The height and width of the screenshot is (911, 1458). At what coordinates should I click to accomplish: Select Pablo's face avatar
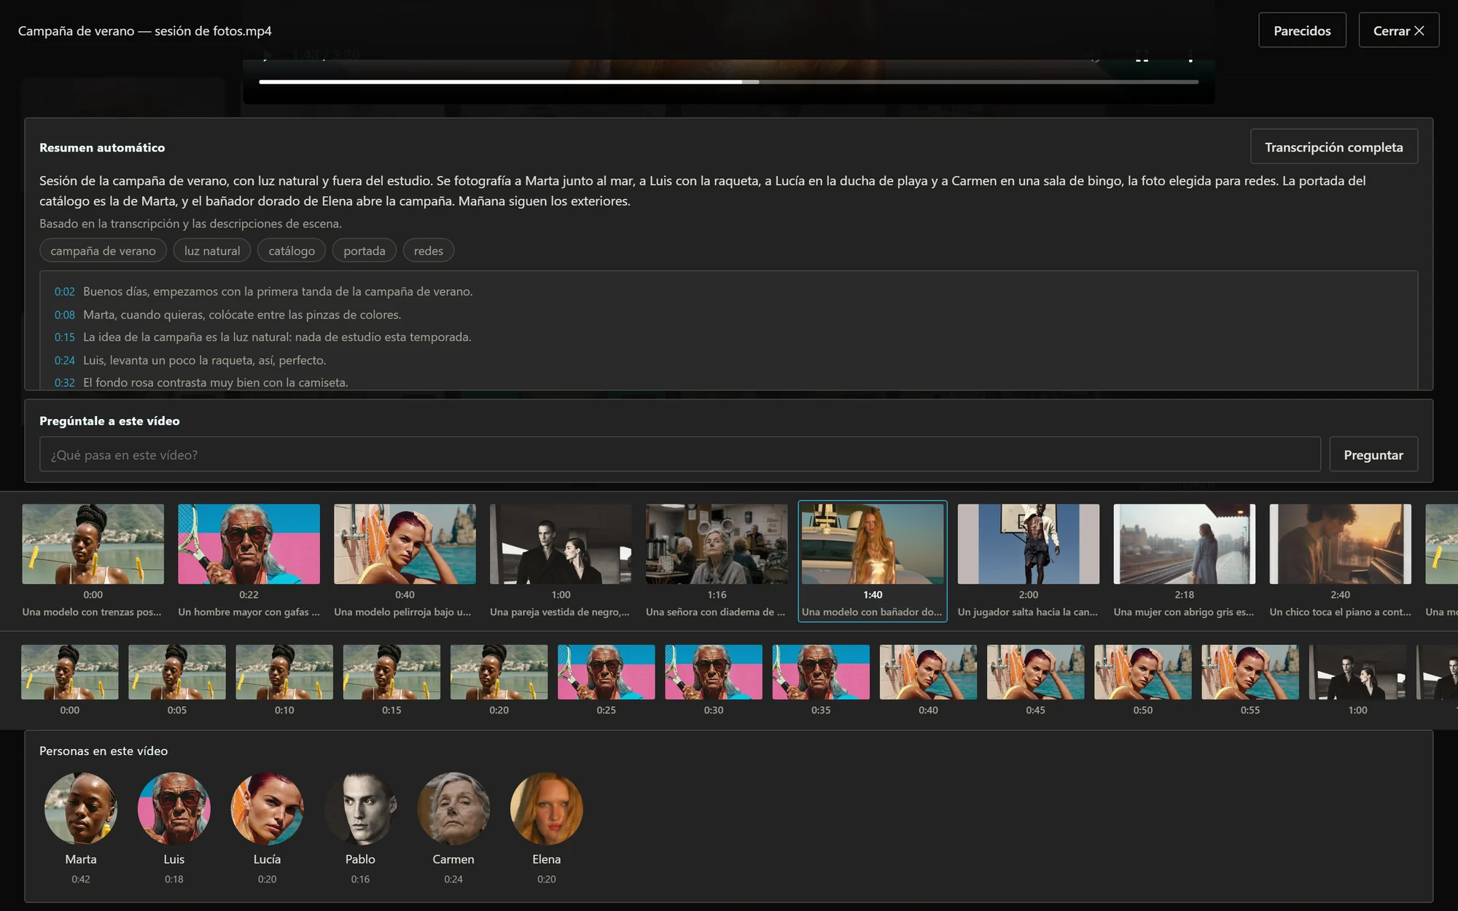pyautogui.click(x=360, y=809)
